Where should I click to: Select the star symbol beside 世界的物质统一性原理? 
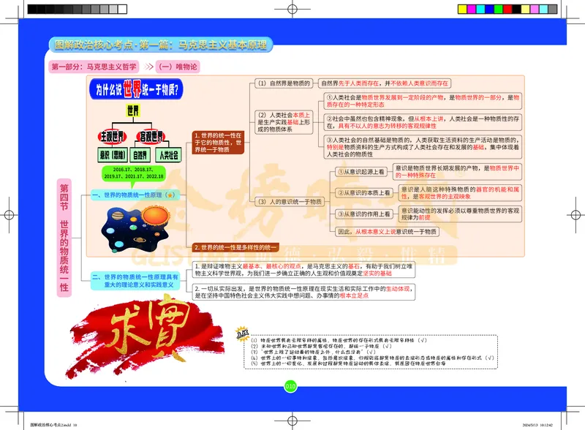pyautogui.click(x=170, y=195)
